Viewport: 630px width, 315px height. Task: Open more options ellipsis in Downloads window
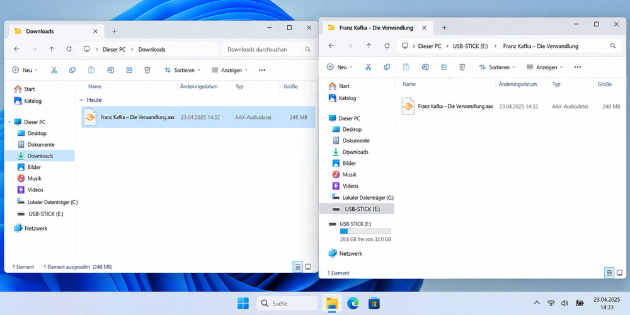click(262, 70)
